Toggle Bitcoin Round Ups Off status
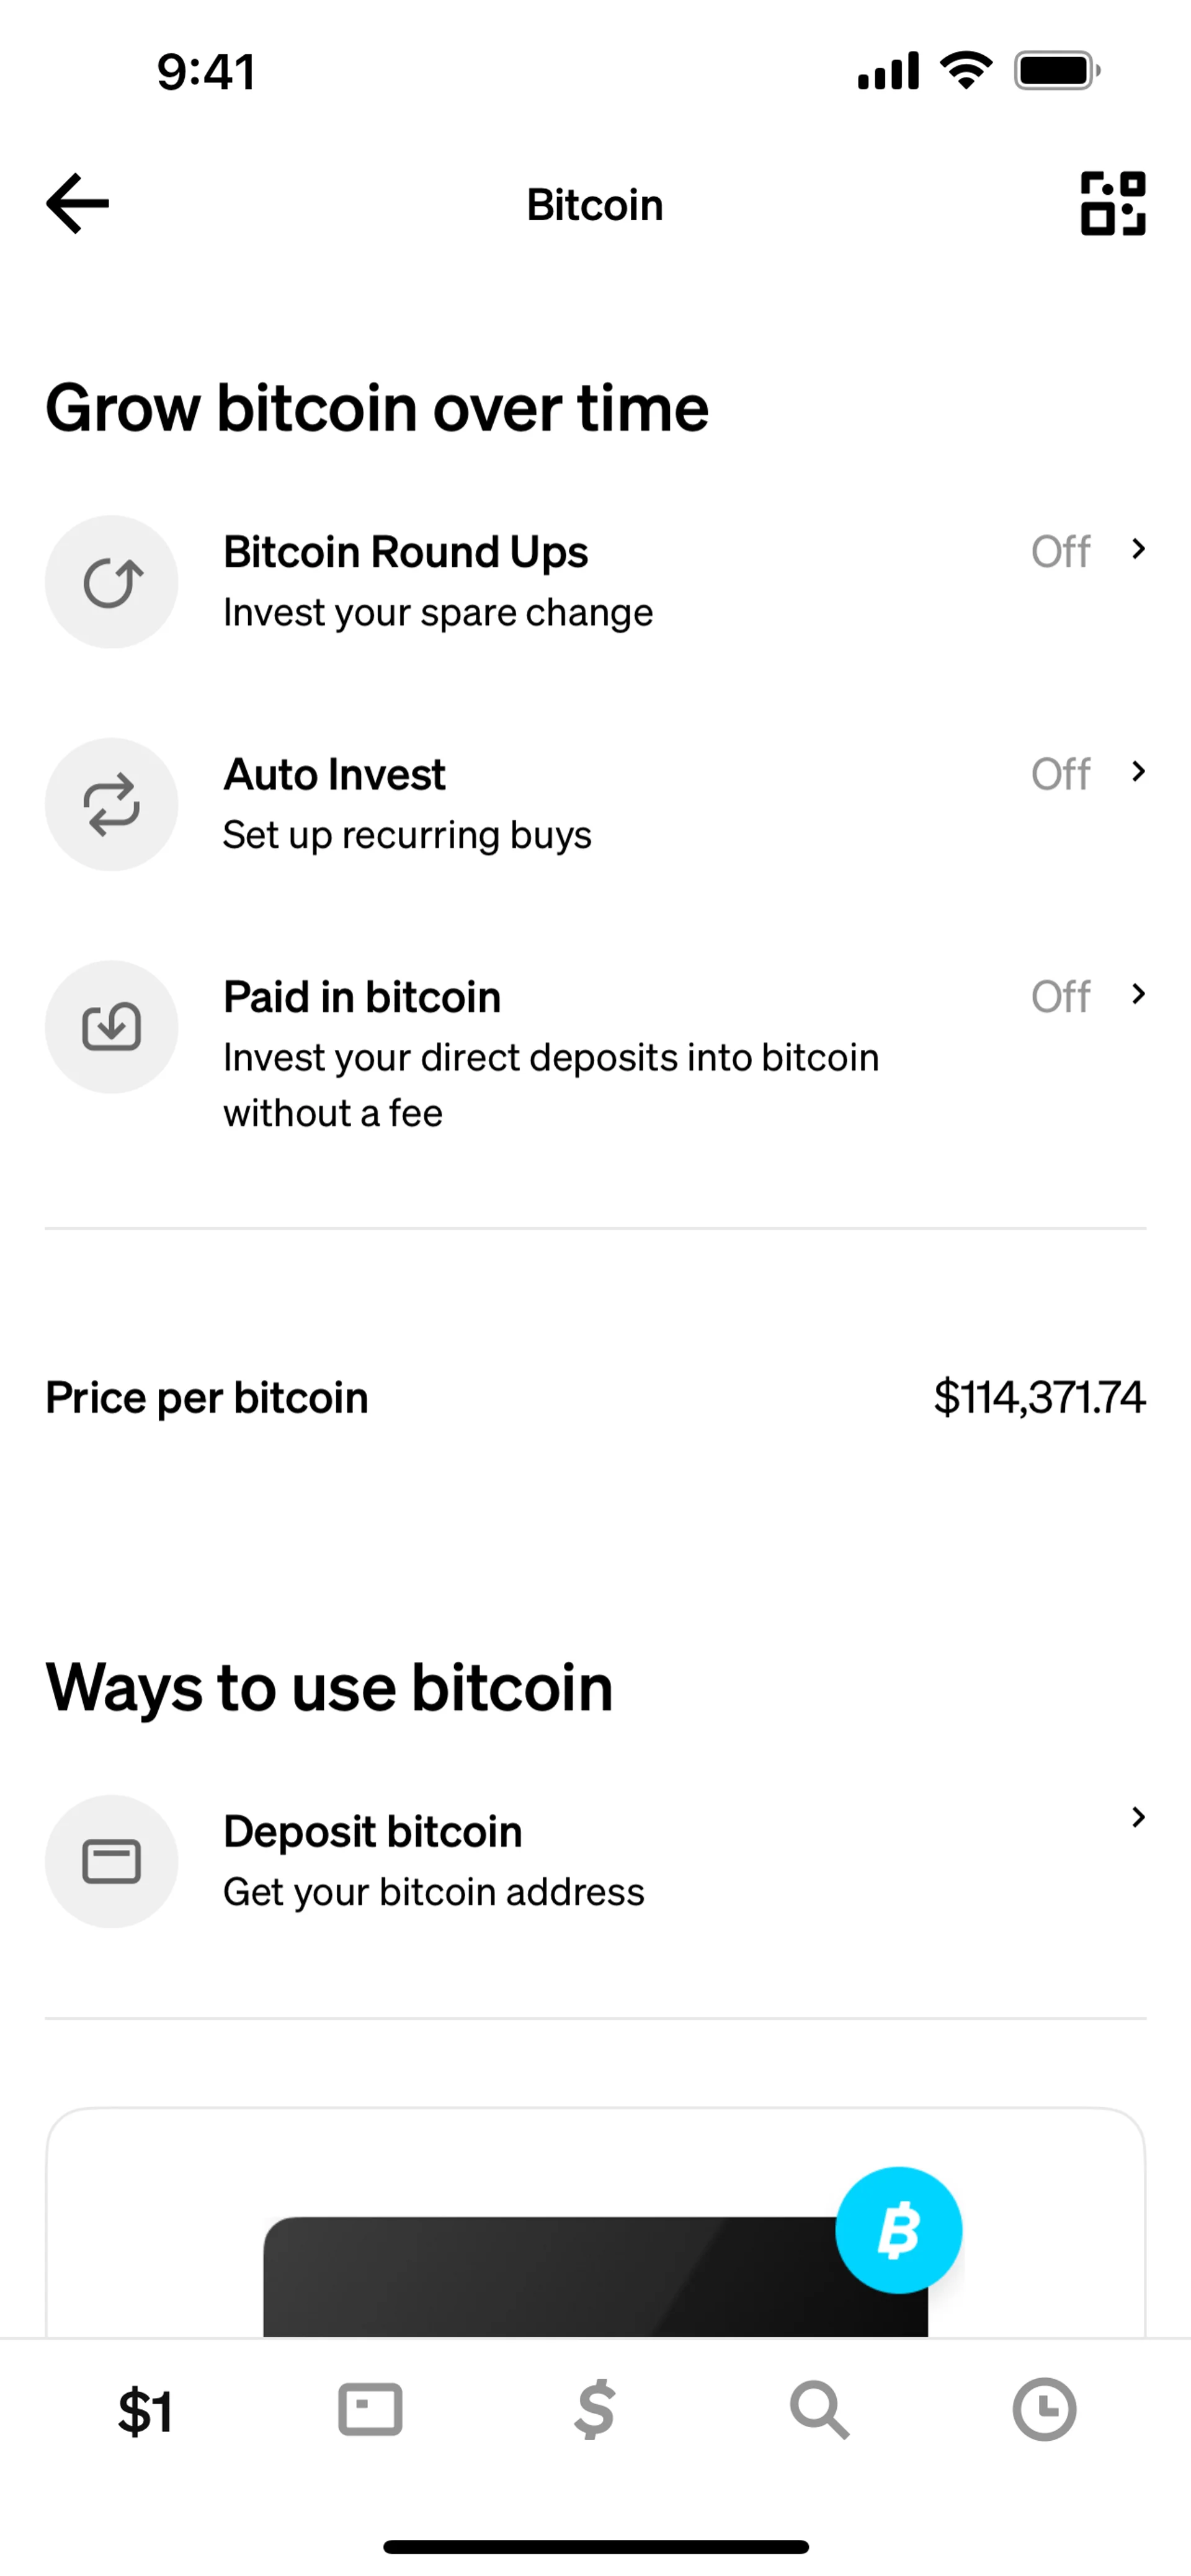The height and width of the screenshot is (2576, 1191). (1060, 552)
